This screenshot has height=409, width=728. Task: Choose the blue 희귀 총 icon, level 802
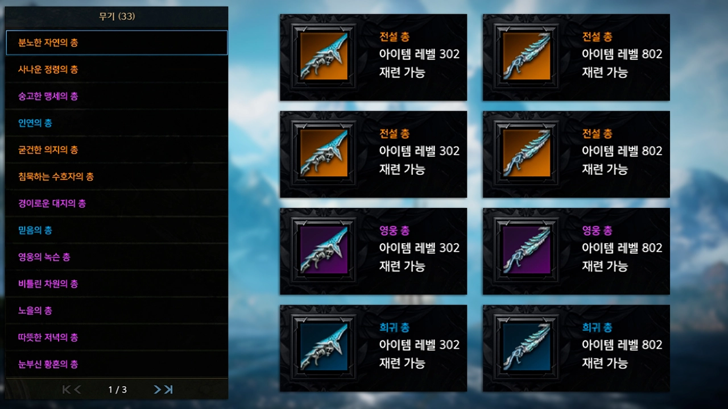[x=526, y=348]
